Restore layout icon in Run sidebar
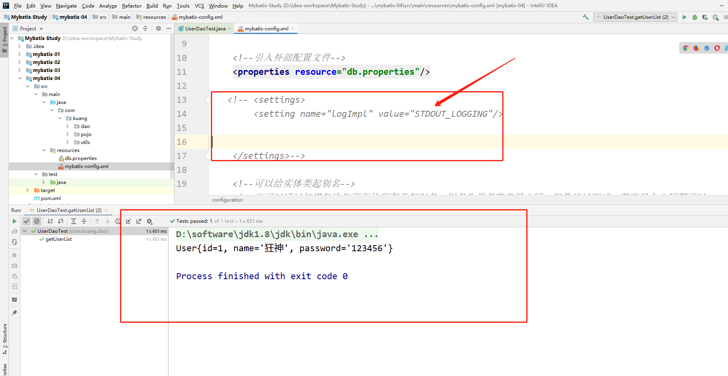Image resolution: width=728 pixels, height=376 pixels. click(x=14, y=300)
